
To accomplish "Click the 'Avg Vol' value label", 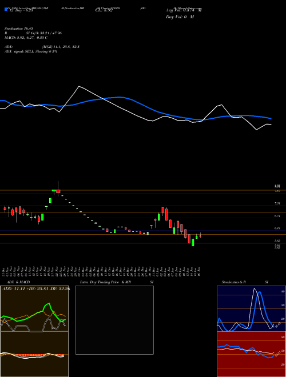I will [x=184, y=10].
